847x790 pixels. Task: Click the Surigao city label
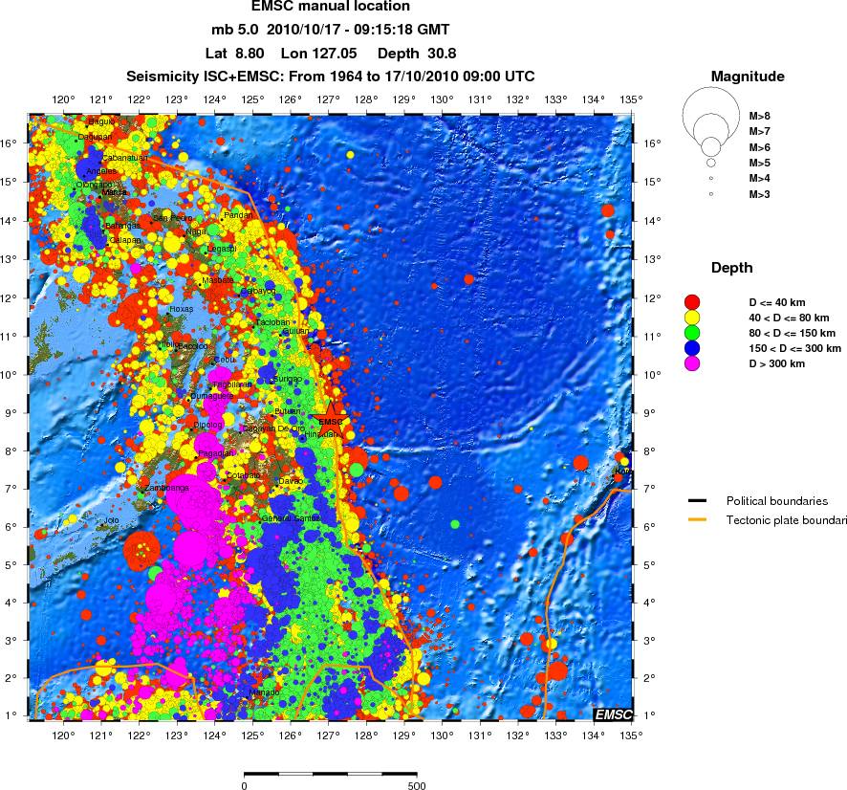tap(288, 379)
